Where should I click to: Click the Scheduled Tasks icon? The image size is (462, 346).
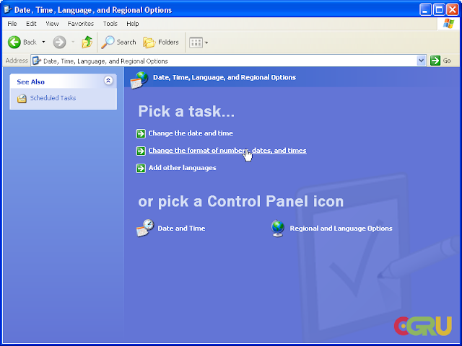coord(22,98)
